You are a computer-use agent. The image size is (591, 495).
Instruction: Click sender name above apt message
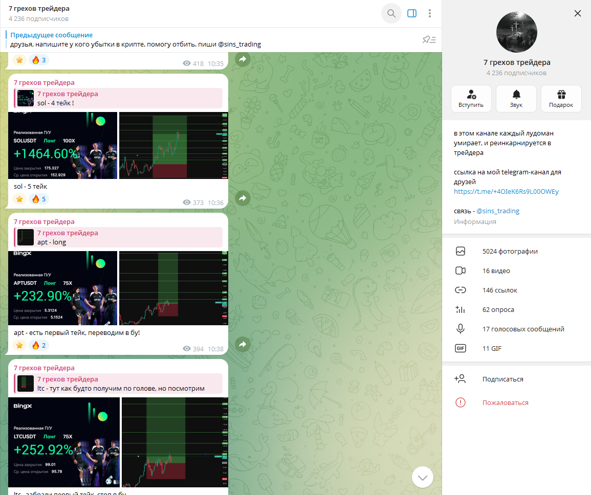pyautogui.click(x=44, y=221)
